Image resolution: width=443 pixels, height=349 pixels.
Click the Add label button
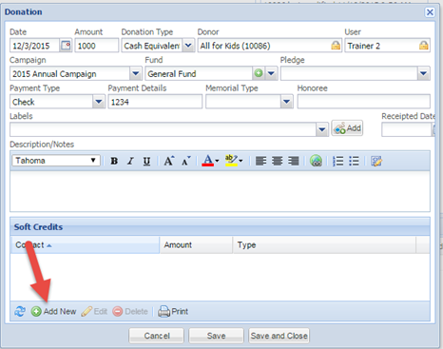347,128
